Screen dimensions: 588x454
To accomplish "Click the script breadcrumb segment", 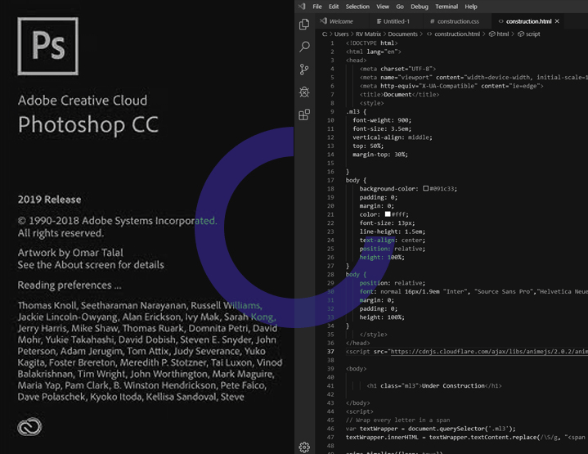I will point(529,34).
